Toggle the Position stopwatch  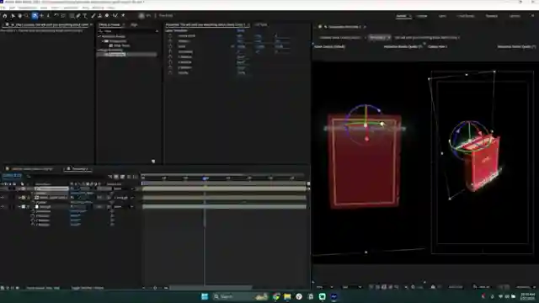coord(170,41)
